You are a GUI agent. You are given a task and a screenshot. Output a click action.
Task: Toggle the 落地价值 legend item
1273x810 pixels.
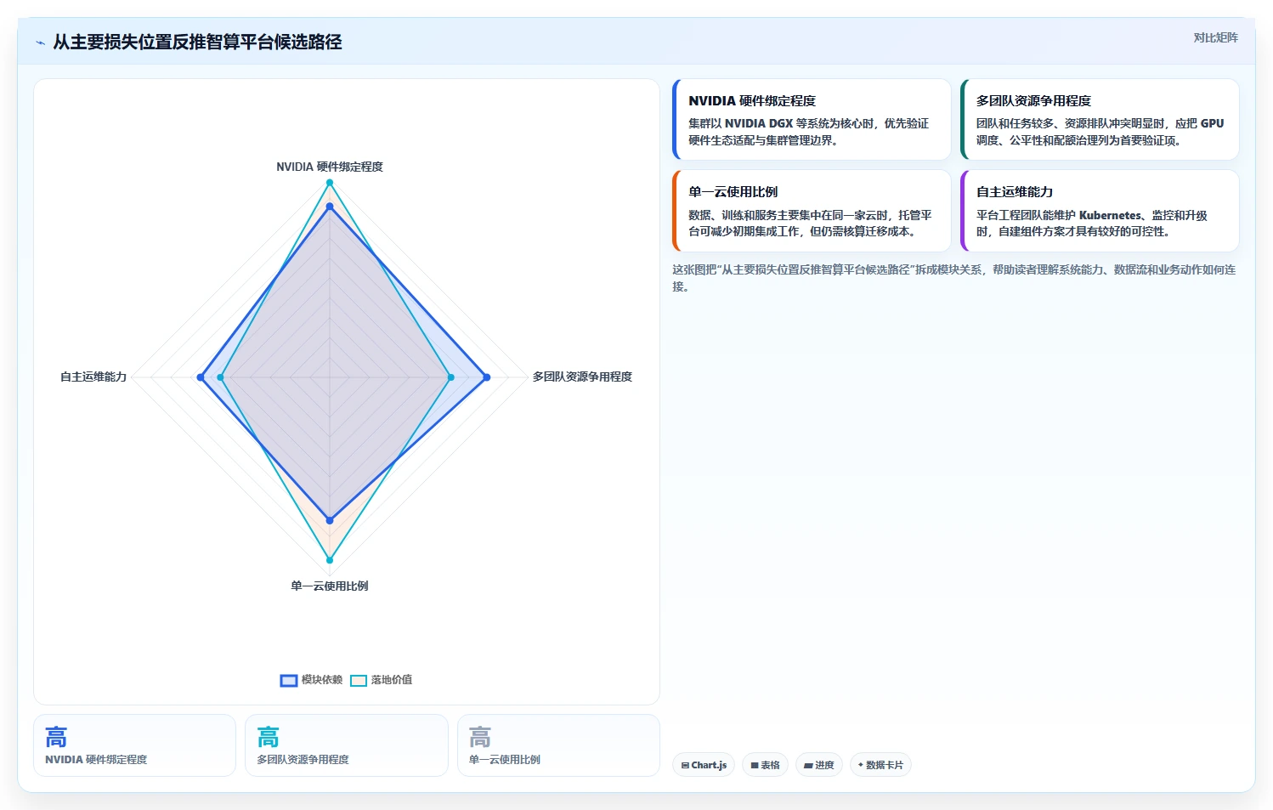pos(382,680)
